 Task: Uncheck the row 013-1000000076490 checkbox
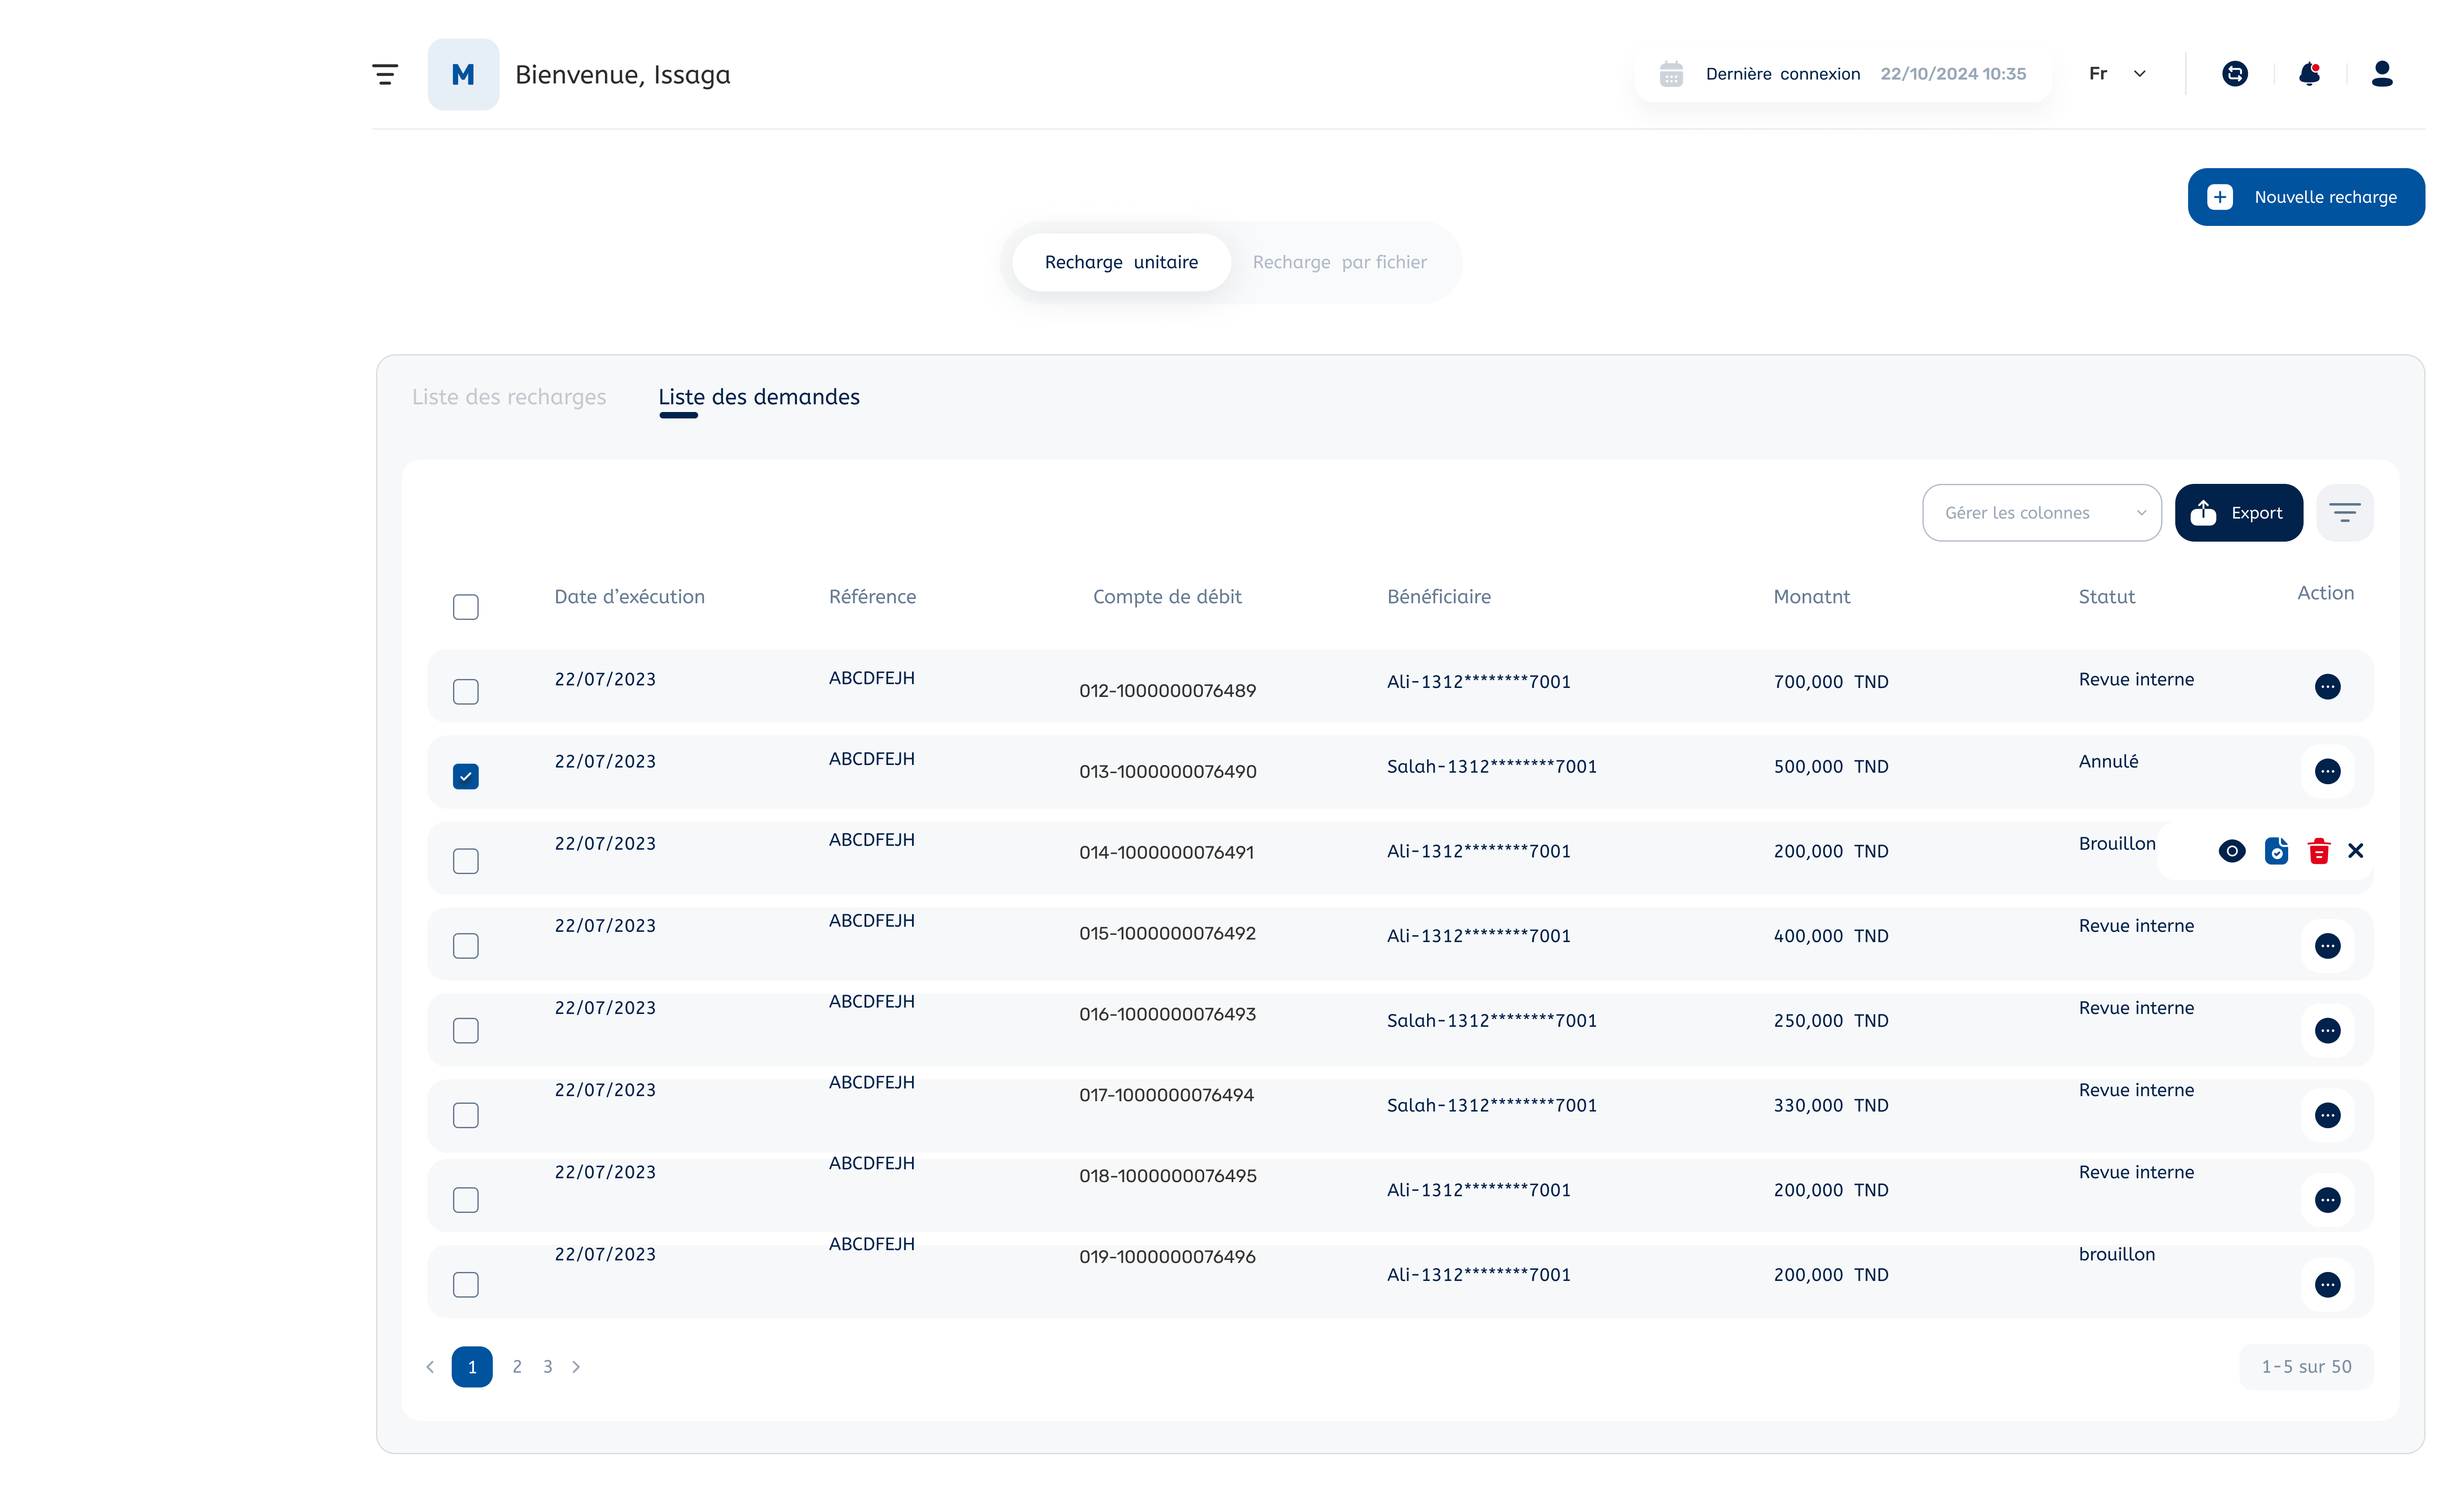pyautogui.click(x=466, y=776)
